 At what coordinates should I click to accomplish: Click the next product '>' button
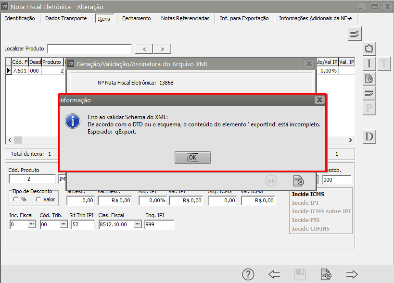pos(162,49)
